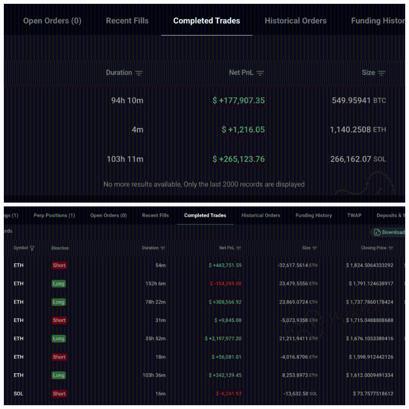Image resolution: width=409 pixels, height=409 pixels.
Task: Click the Long badge on the 35h 52m trade
Action: (58, 339)
